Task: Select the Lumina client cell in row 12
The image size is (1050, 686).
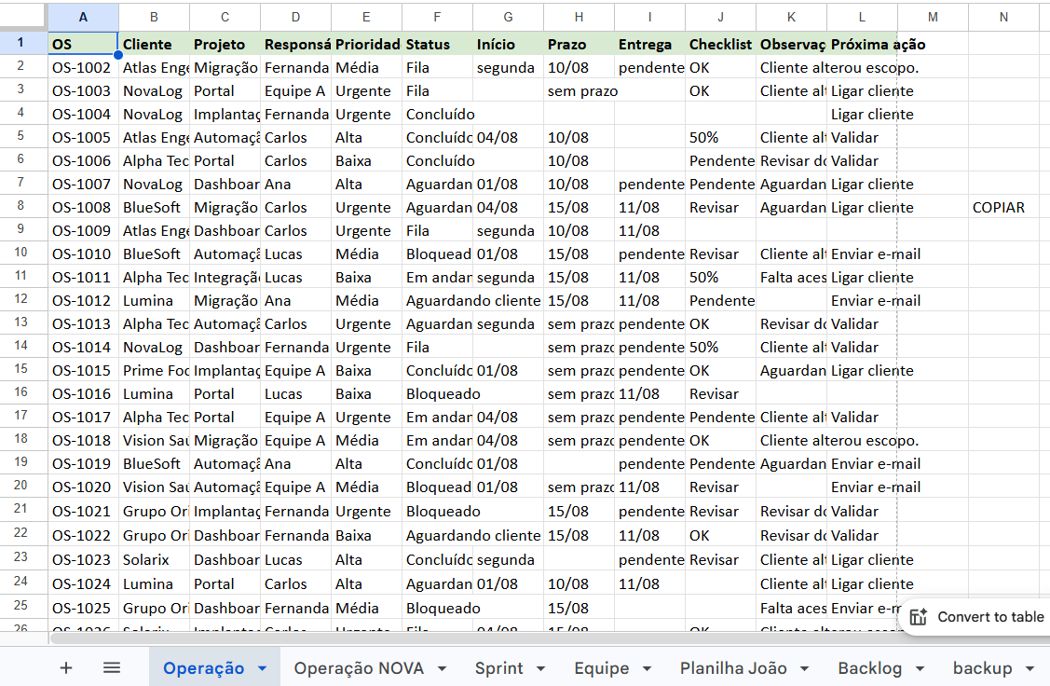Action: pos(154,301)
